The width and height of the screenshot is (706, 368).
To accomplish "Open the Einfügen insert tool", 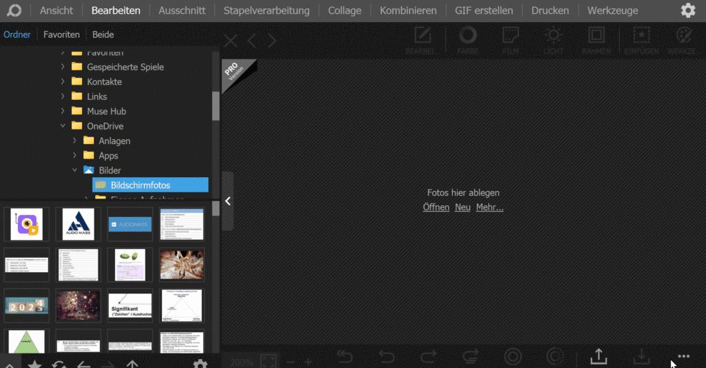I will click(x=641, y=39).
